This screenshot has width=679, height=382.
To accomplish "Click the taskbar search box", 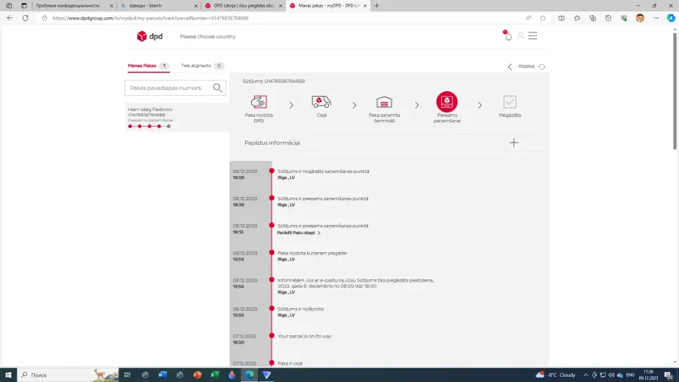I will coord(68,375).
